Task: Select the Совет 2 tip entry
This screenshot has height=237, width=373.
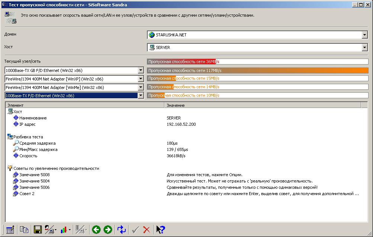Action: click(27, 194)
